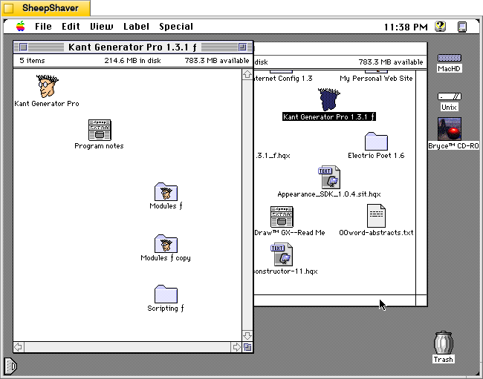Click the 'My Personal Web Site' label
The width and height of the screenshot is (483, 379).
pyautogui.click(x=376, y=79)
